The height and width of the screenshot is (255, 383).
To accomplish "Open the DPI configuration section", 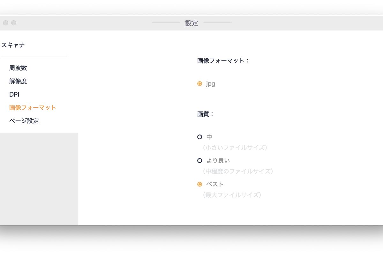I will pyautogui.click(x=14, y=94).
